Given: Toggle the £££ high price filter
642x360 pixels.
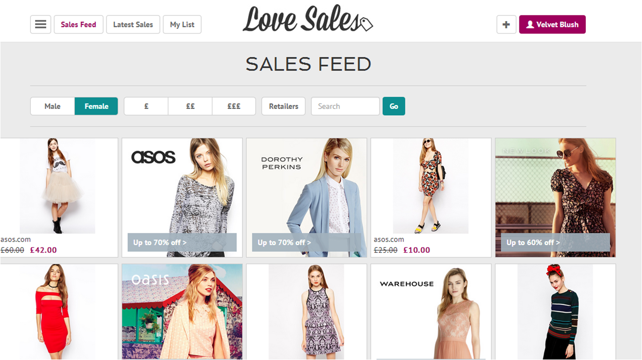Looking at the screenshot, I should [x=234, y=106].
